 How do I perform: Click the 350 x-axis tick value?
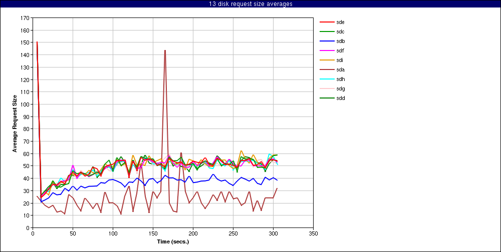313,233
